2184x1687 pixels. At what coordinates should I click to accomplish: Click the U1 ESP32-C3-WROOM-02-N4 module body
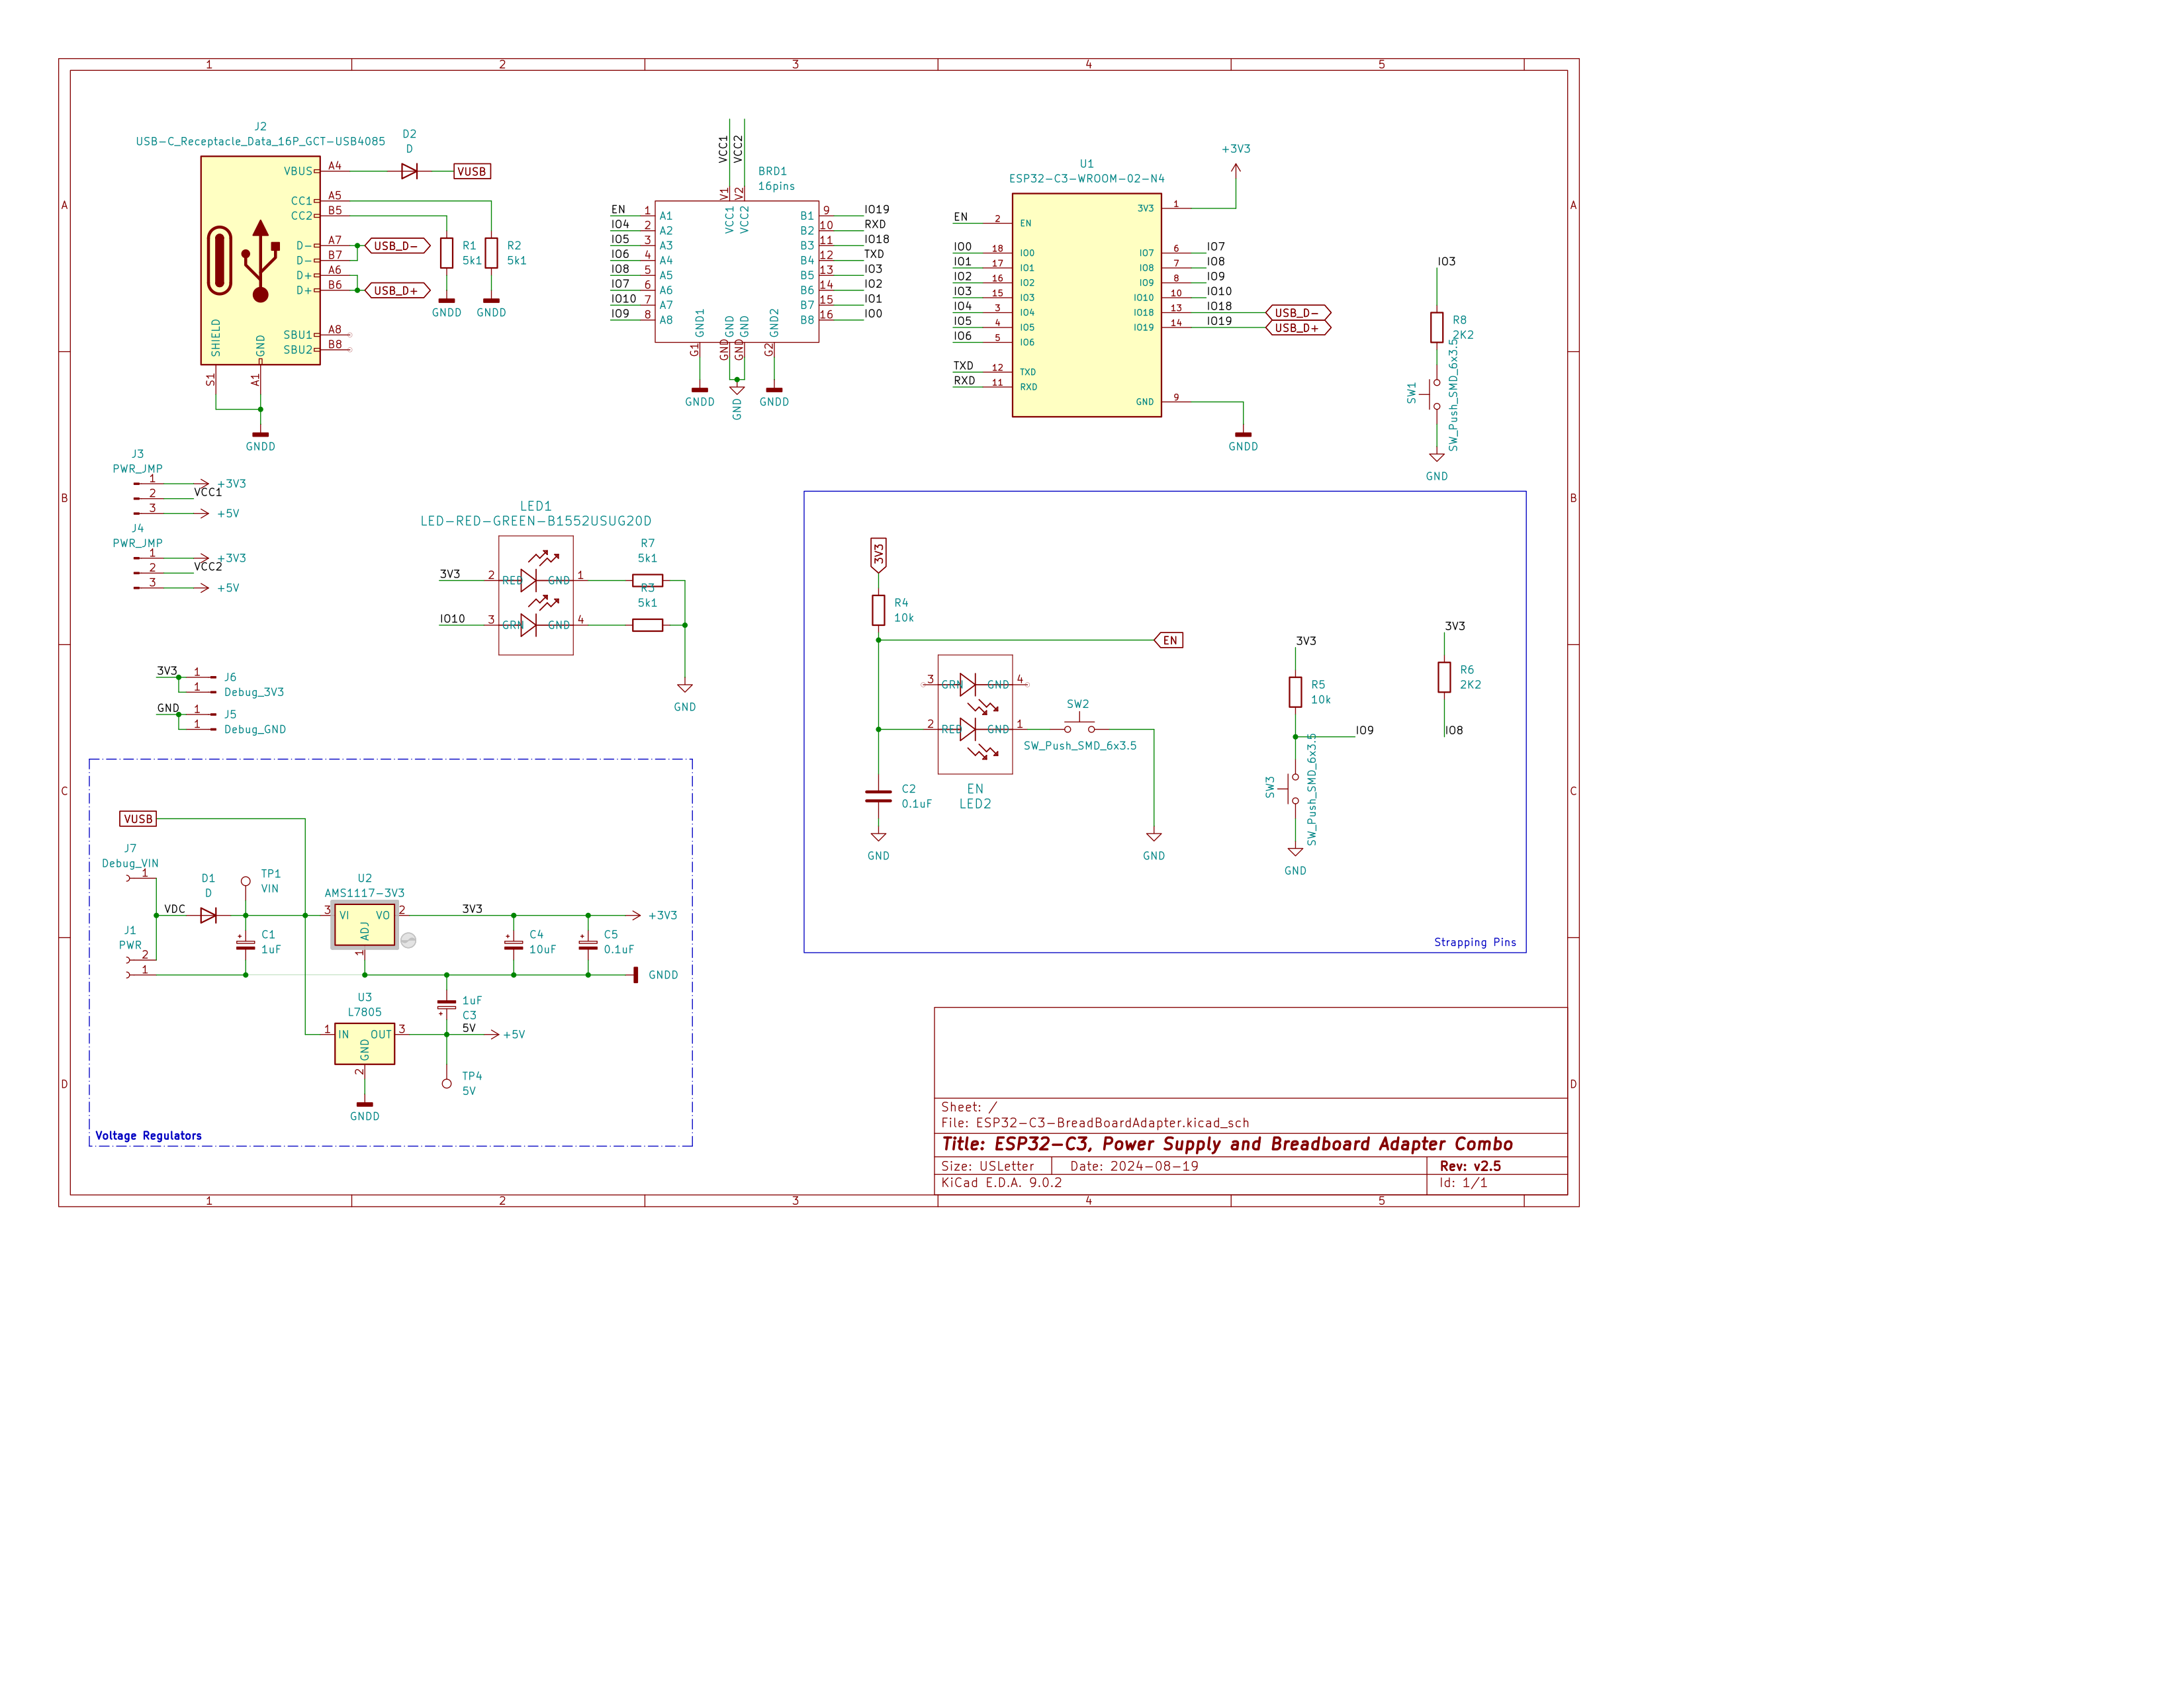[1087, 305]
